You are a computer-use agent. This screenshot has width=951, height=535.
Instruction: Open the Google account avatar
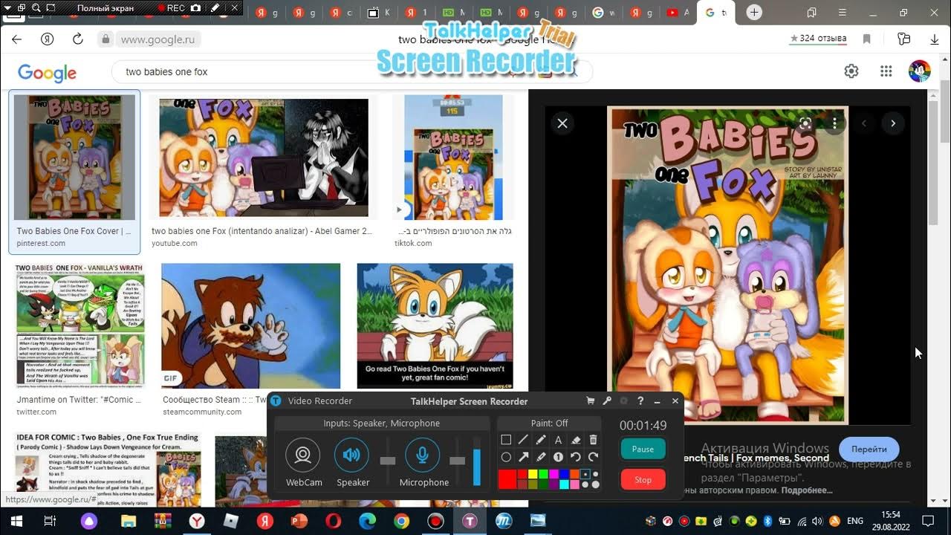tap(920, 71)
